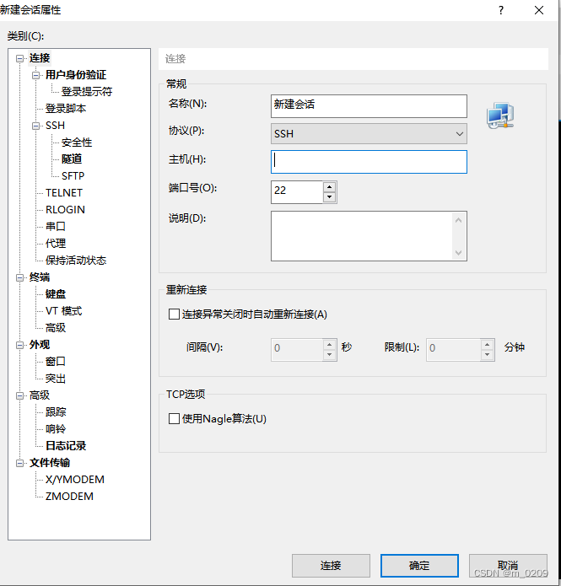Click the help question mark button
Viewport: 561px width, 586px height.
pos(501,10)
